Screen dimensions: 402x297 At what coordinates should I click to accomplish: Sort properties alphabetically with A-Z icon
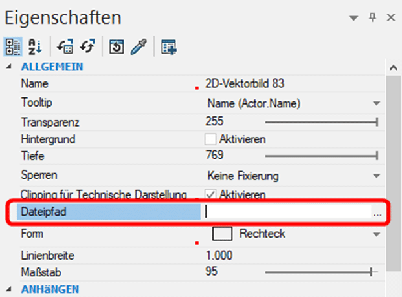click(34, 46)
